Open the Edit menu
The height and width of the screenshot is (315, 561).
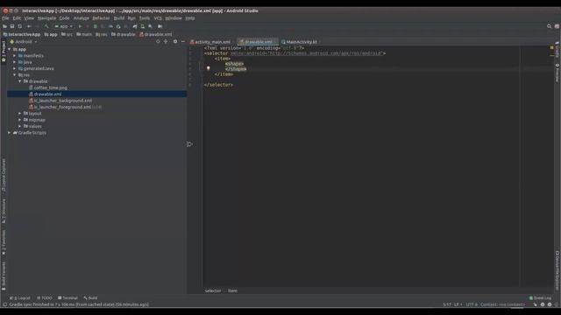click(17, 17)
